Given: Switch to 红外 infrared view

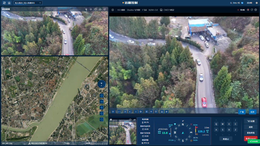Looking at the screenshot, I should pos(252,112).
